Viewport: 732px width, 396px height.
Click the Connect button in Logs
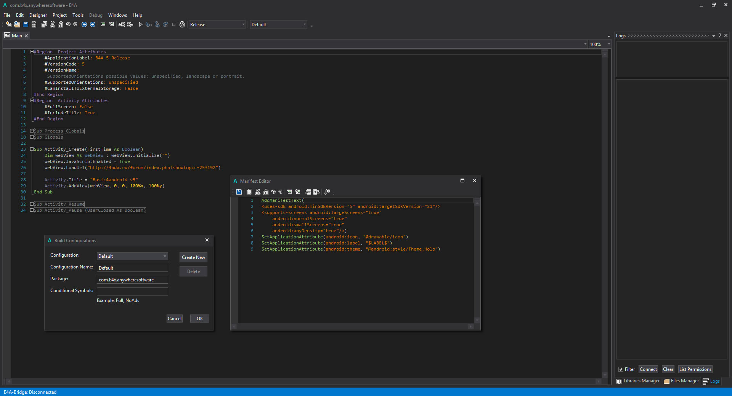tap(648, 369)
